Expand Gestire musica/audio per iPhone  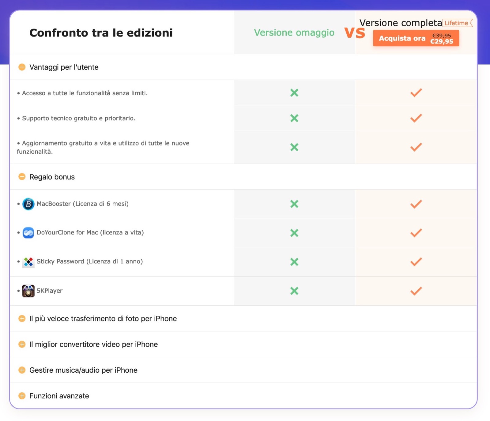[22, 370]
